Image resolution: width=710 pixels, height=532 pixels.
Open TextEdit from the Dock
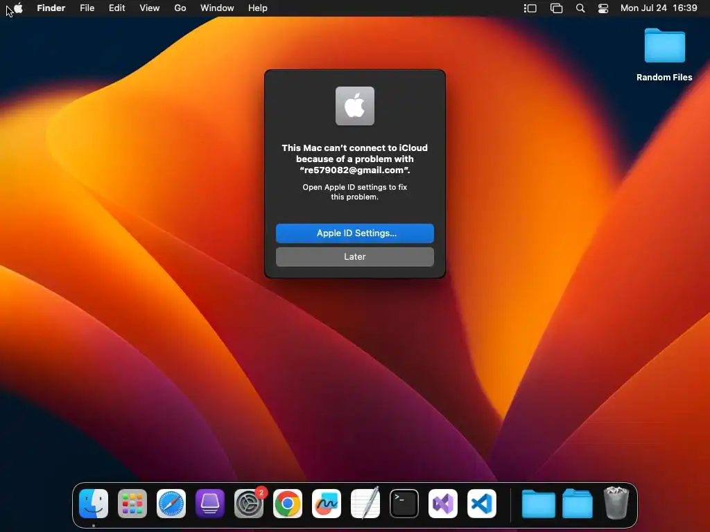365,504
